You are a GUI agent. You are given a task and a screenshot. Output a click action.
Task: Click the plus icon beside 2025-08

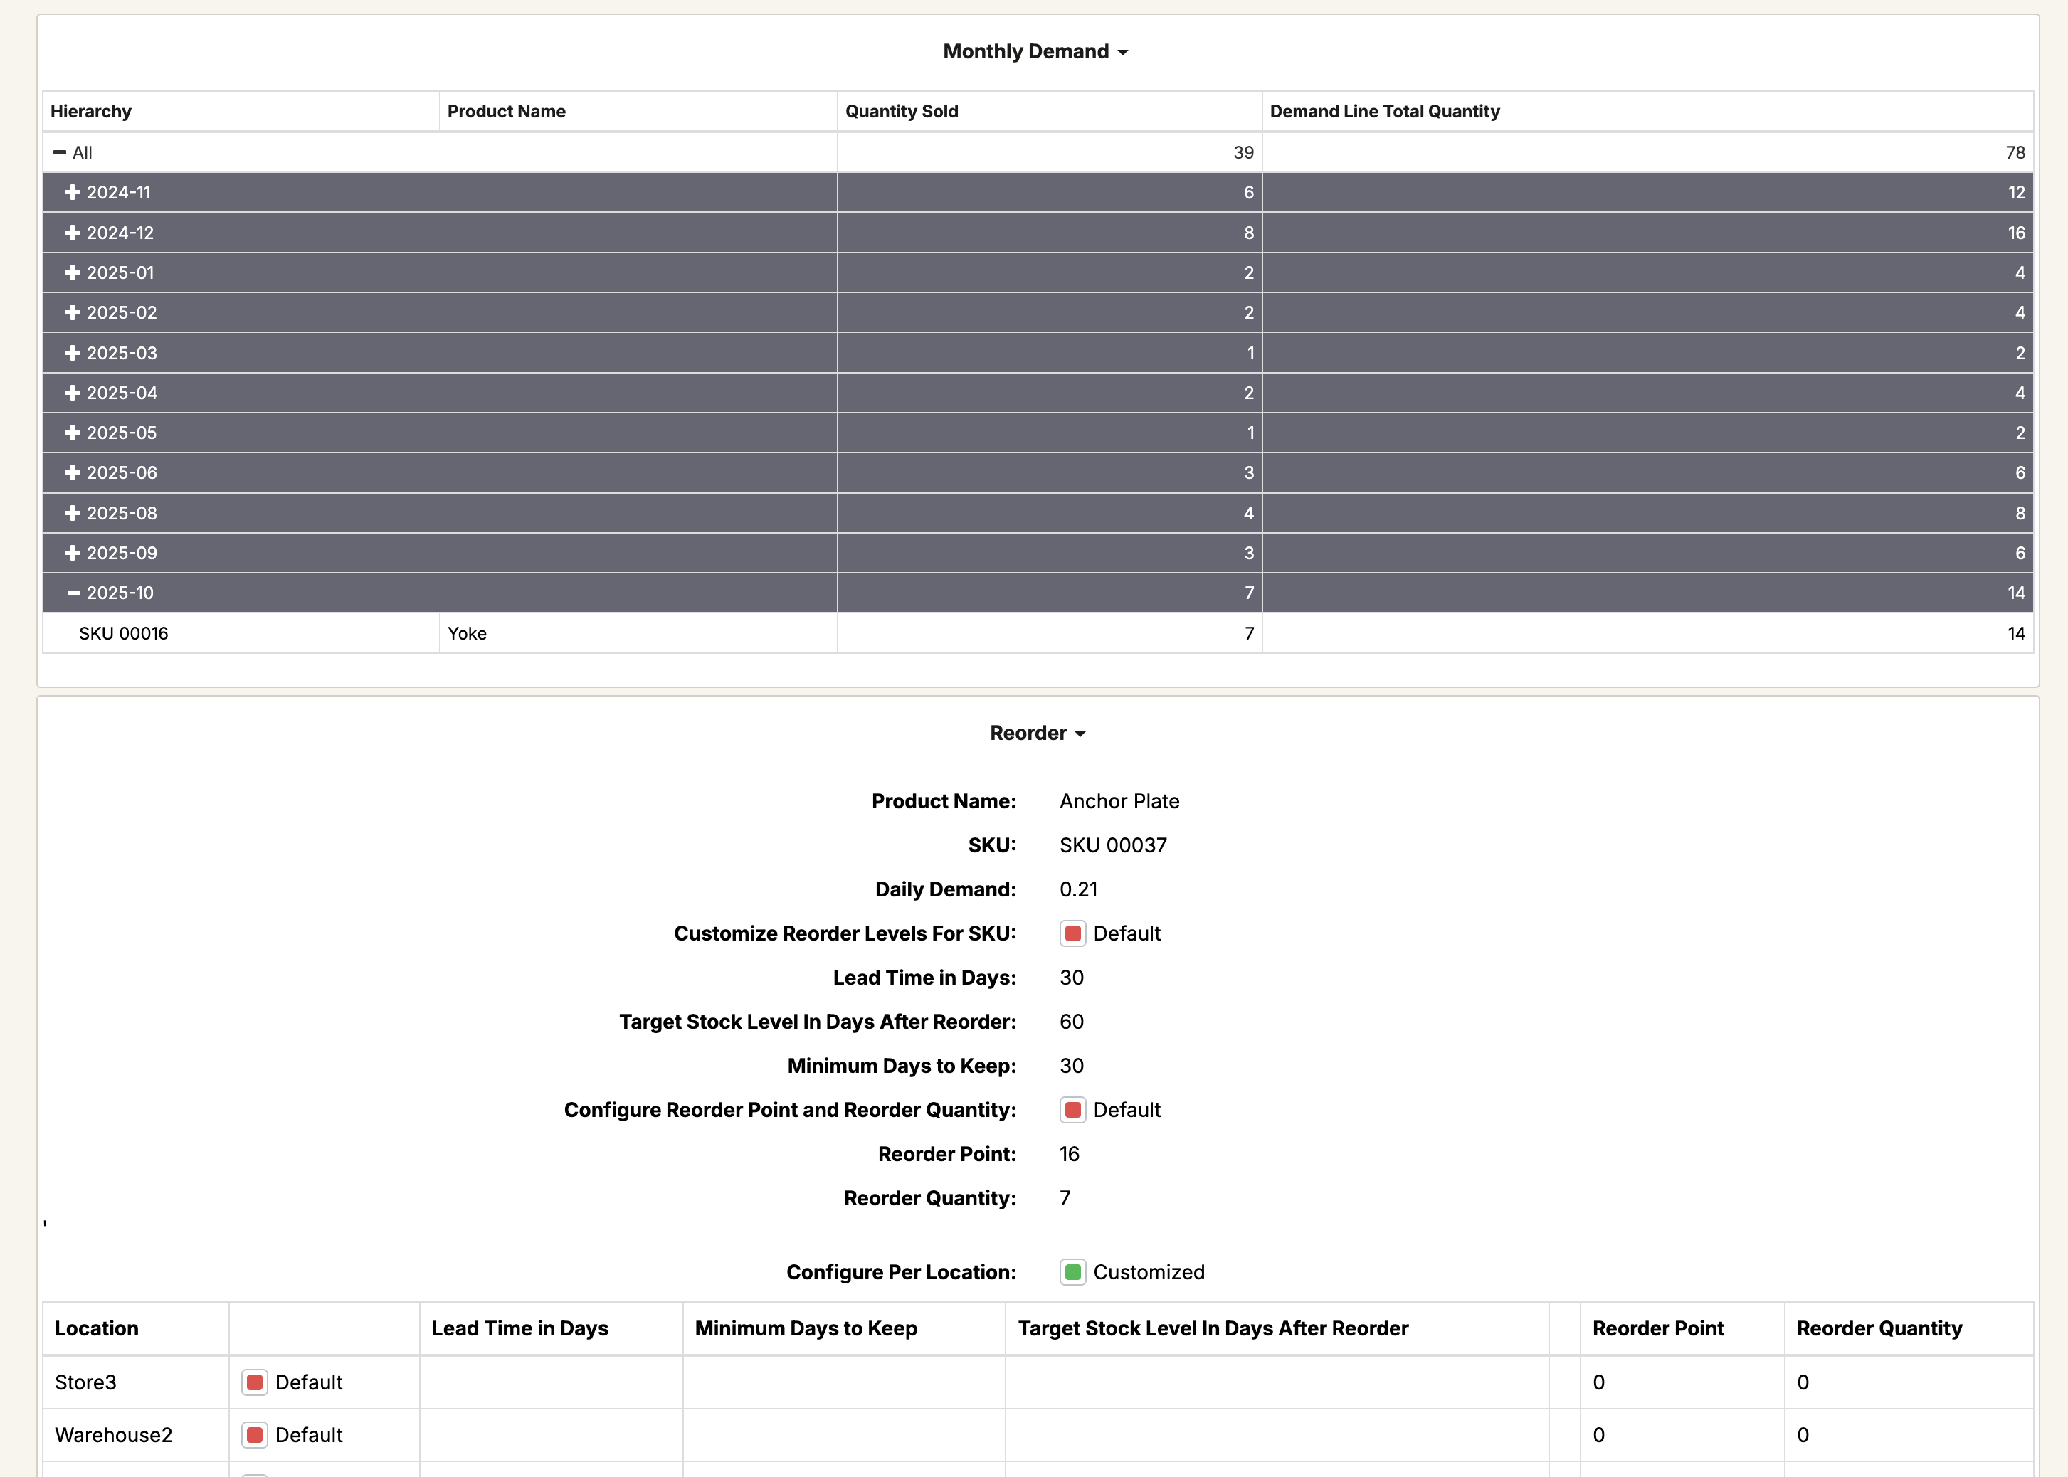[73, 513]
